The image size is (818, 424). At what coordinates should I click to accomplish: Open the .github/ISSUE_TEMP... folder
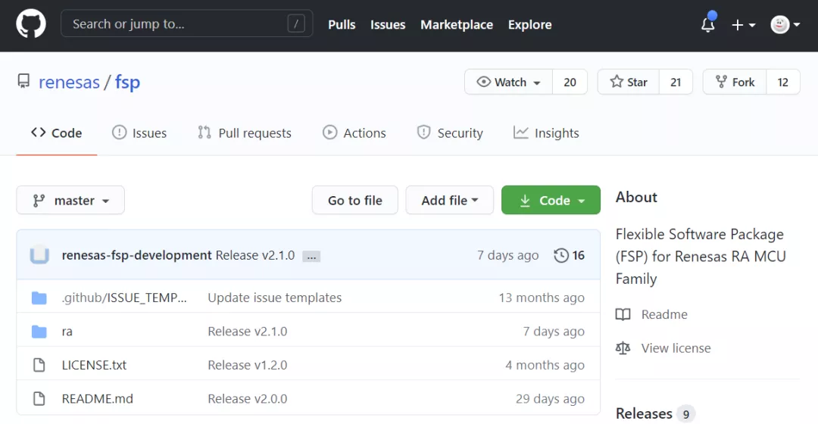point(124,298)
